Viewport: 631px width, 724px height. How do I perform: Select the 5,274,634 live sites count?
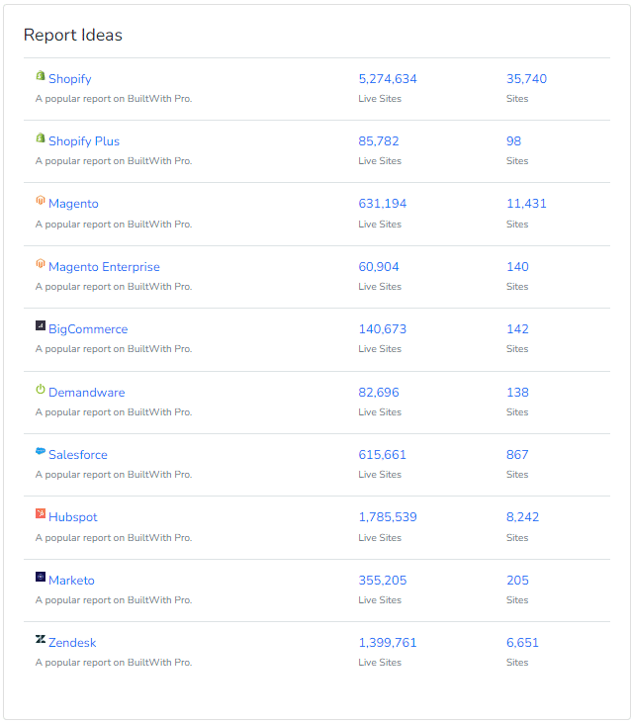point(388,79)
